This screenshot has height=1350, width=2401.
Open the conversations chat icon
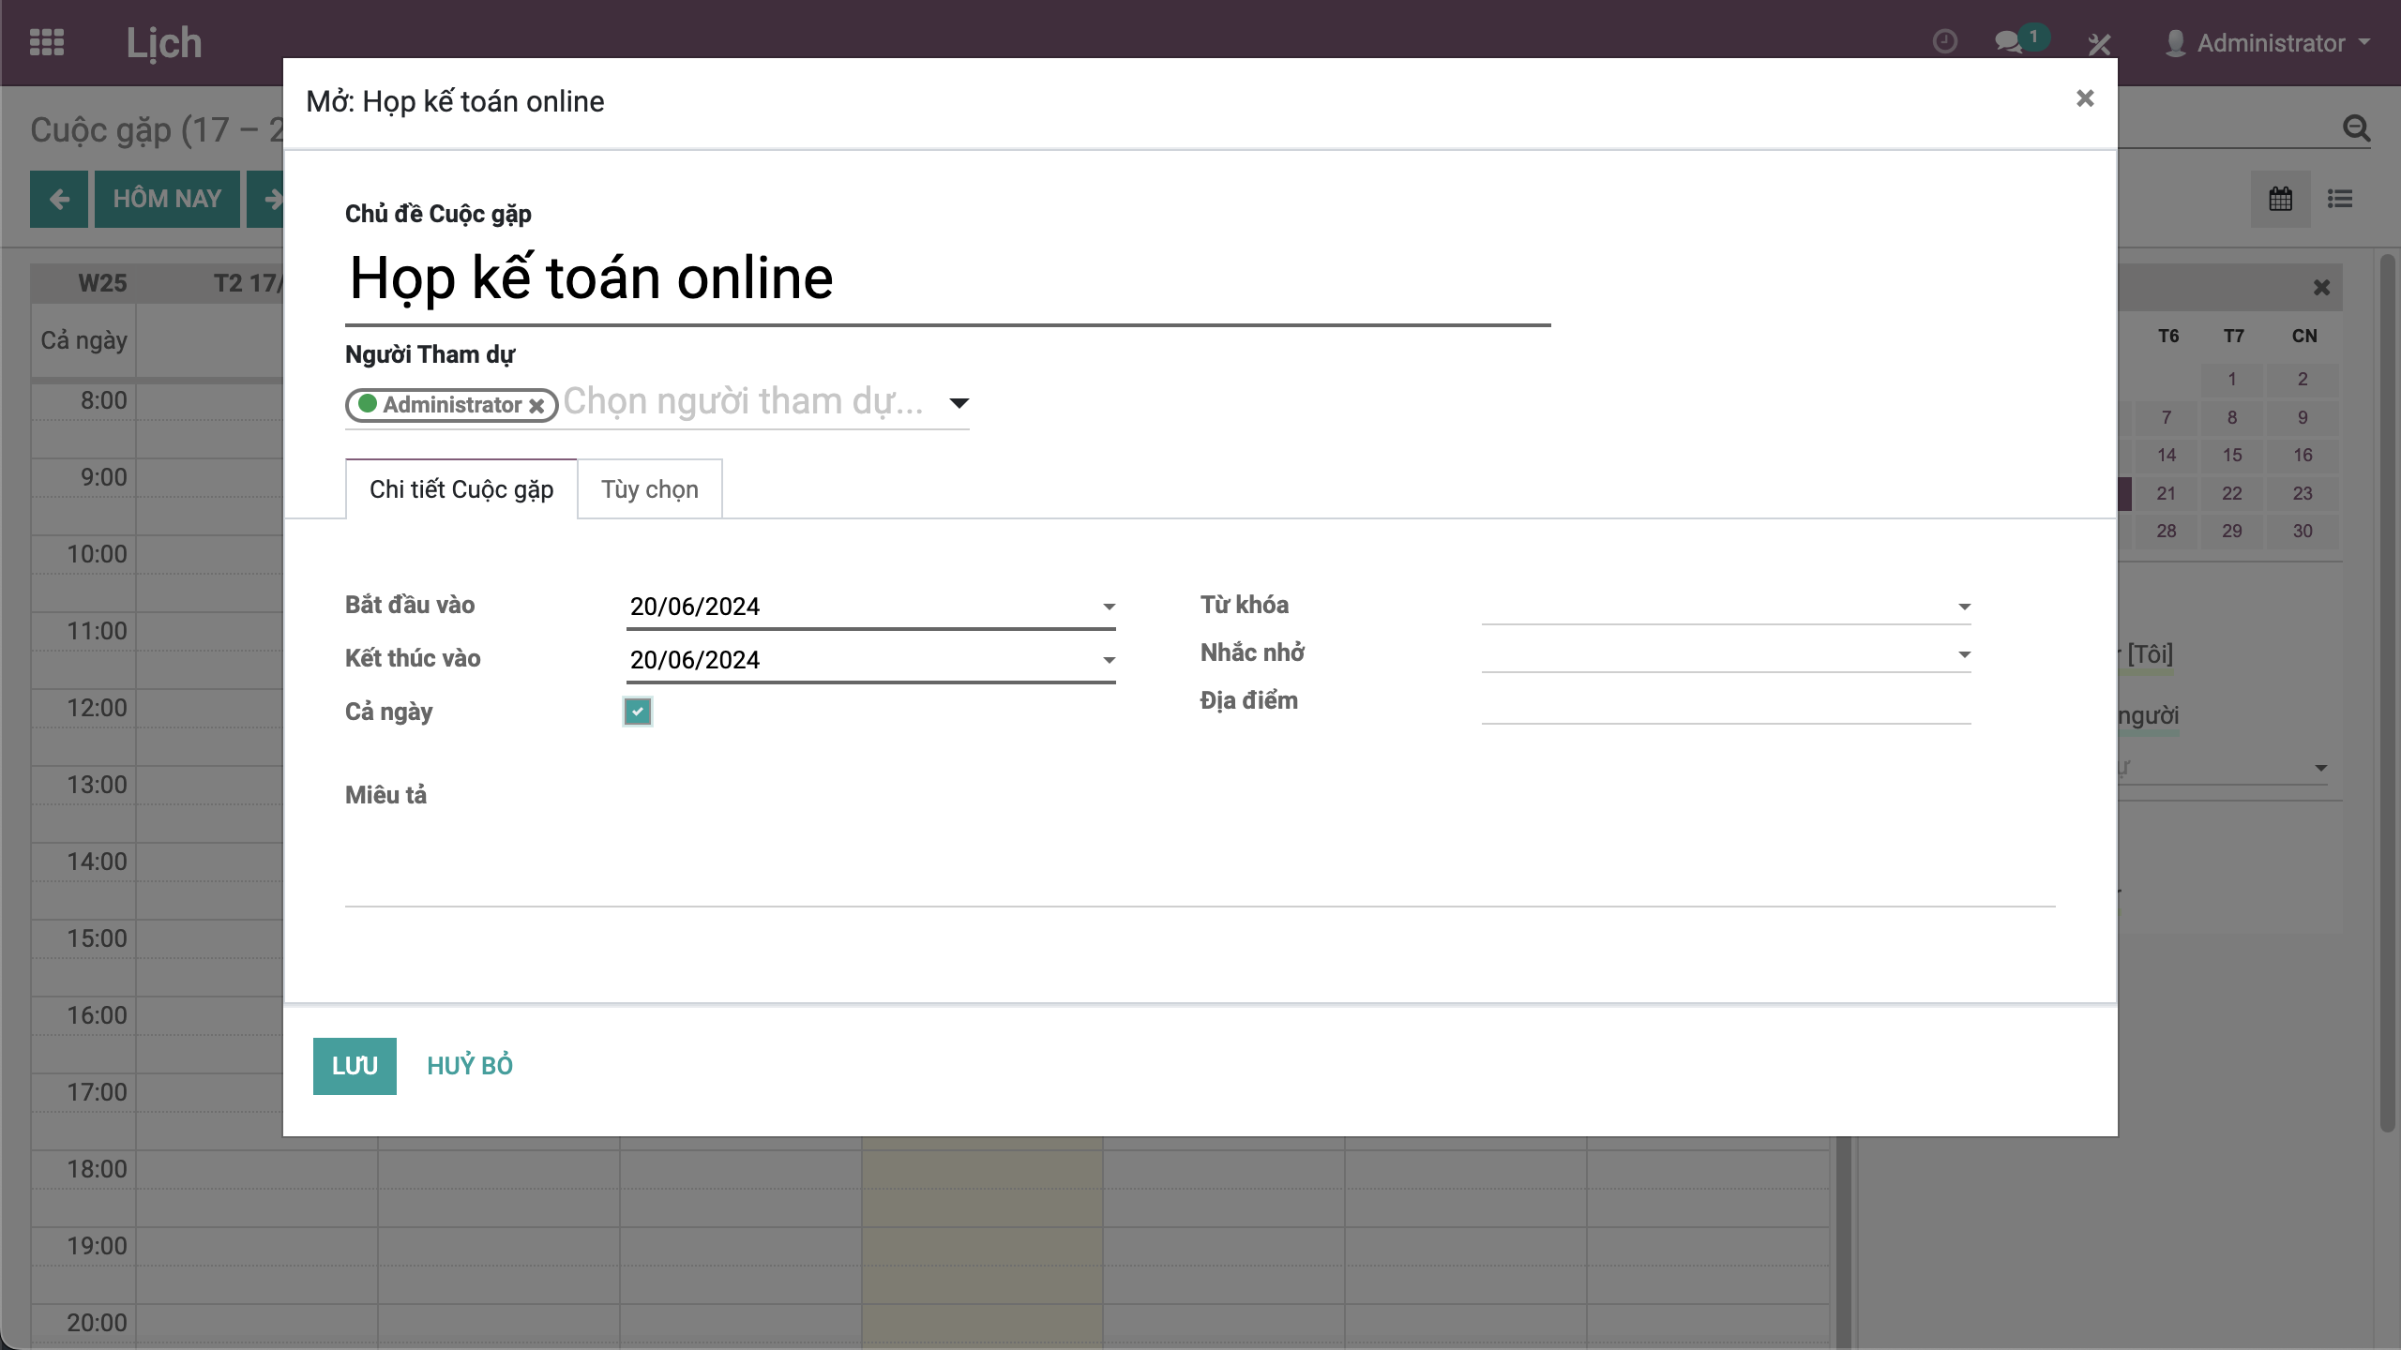pos(2008,42)
